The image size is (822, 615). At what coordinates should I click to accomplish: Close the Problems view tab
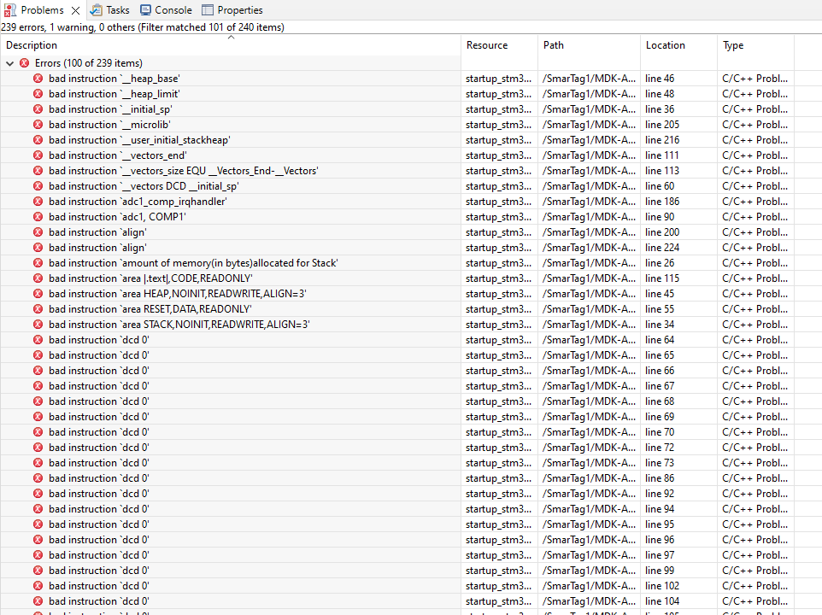[x=74, y=9]
